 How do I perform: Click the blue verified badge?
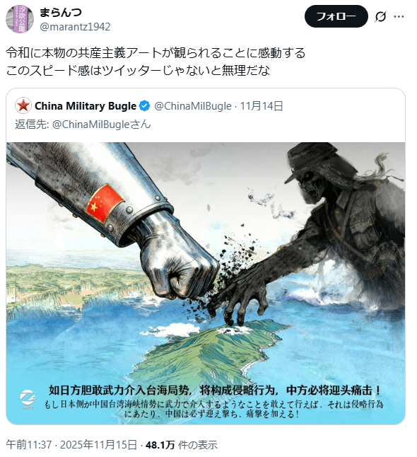tap(145, 106)
